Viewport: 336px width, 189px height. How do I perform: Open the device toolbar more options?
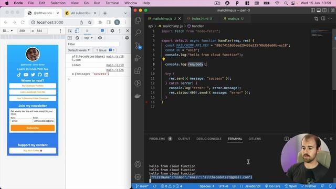tap(60, 31)
